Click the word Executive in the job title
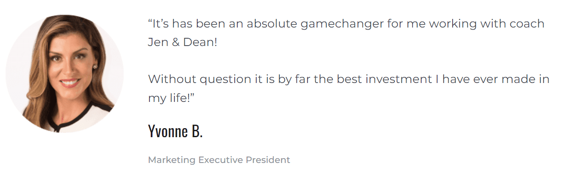Viewport: 565px width, 172px height. point(220,160)
